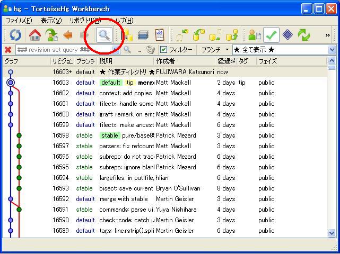Toggle the フィルター checkbox
340x254 pixels.
163,50
